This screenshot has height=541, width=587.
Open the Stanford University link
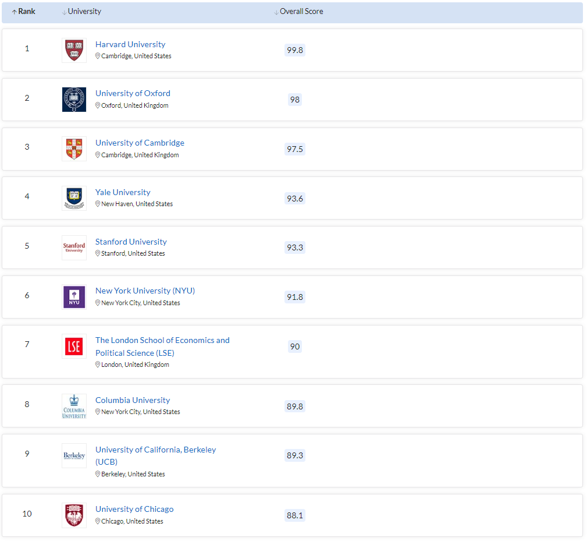click(x=131, y=242)
